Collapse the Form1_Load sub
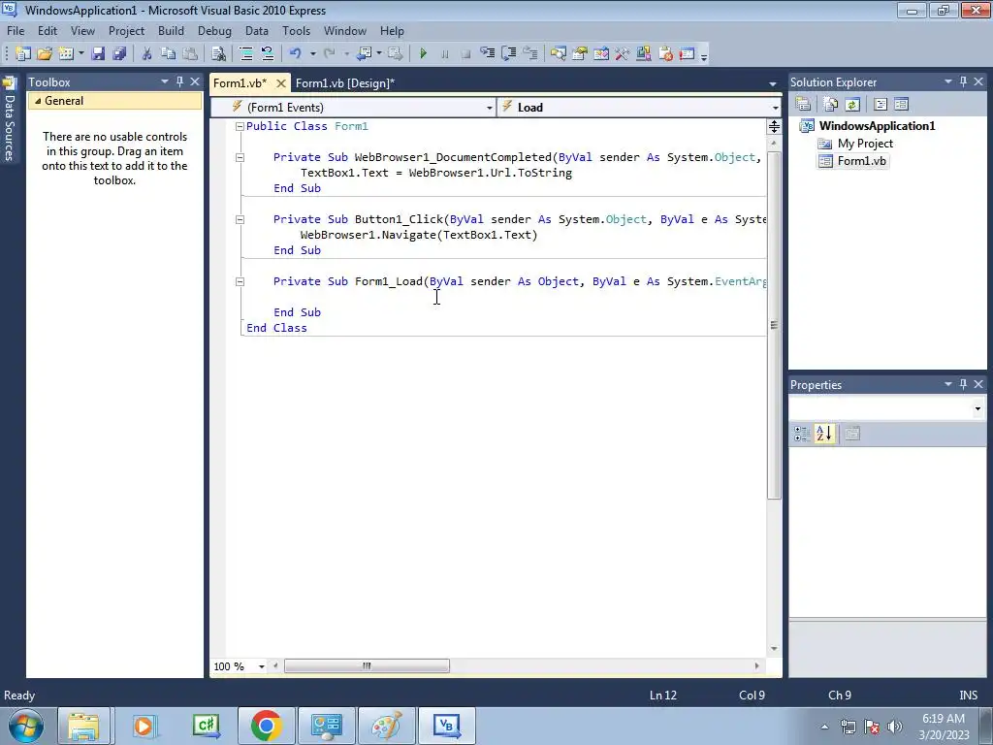Image resolution: width=993 pixels, height=745 pixels. pyautogui.click(x=240, y=282)
